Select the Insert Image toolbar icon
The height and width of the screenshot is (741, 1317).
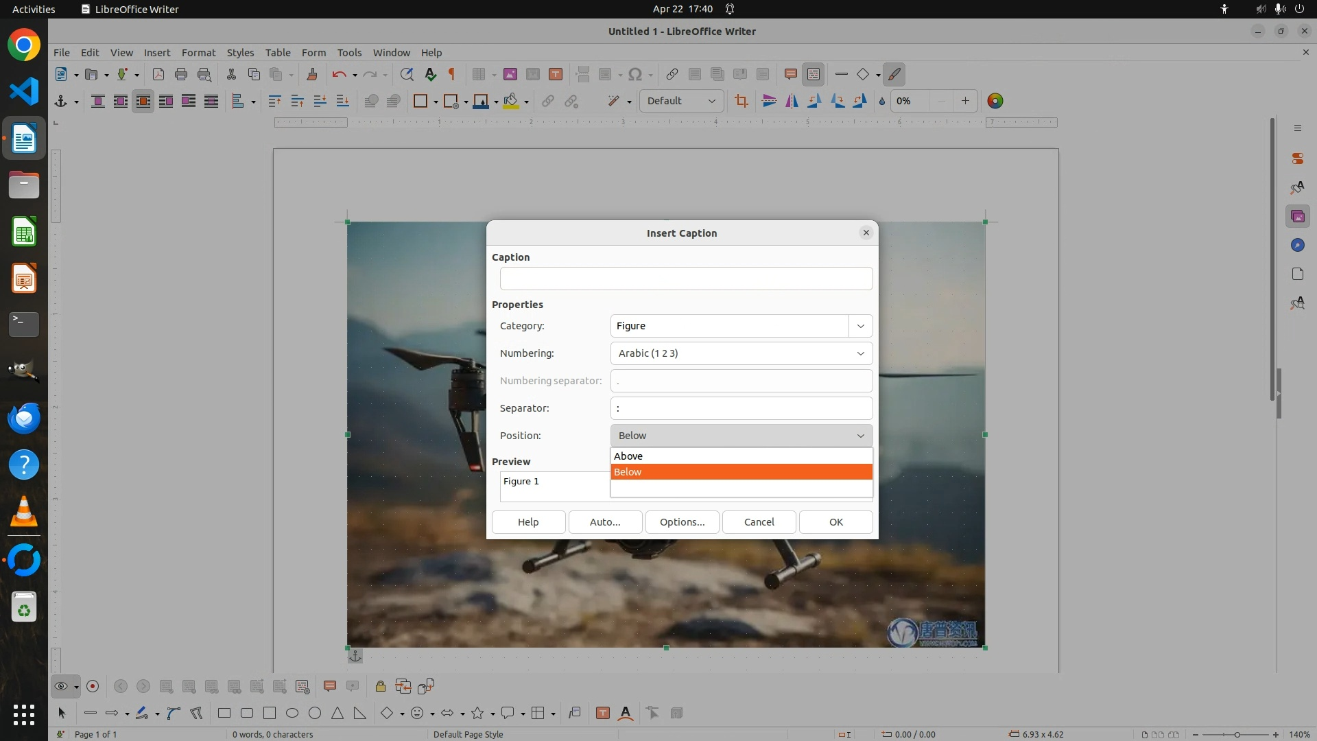510,74
